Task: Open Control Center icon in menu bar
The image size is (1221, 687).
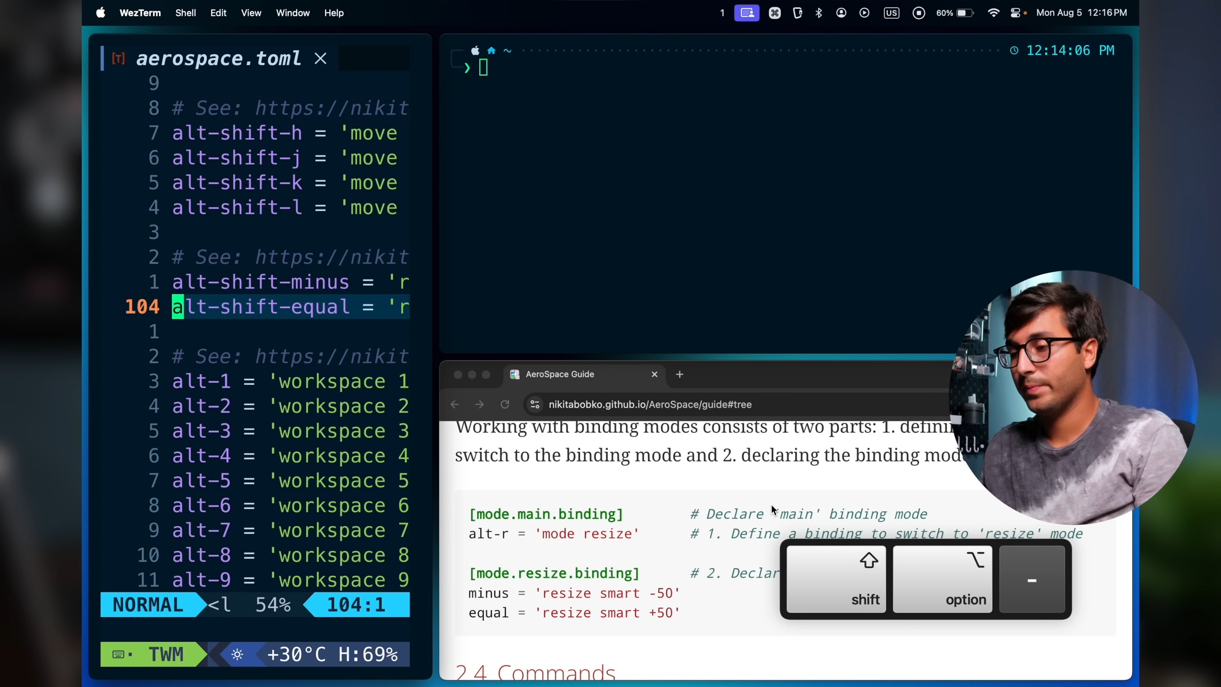Action: tap(1016, 13)
